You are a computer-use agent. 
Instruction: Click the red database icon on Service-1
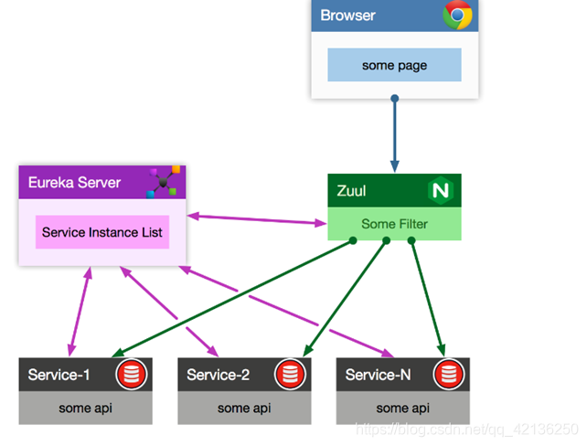pos(132,374)
